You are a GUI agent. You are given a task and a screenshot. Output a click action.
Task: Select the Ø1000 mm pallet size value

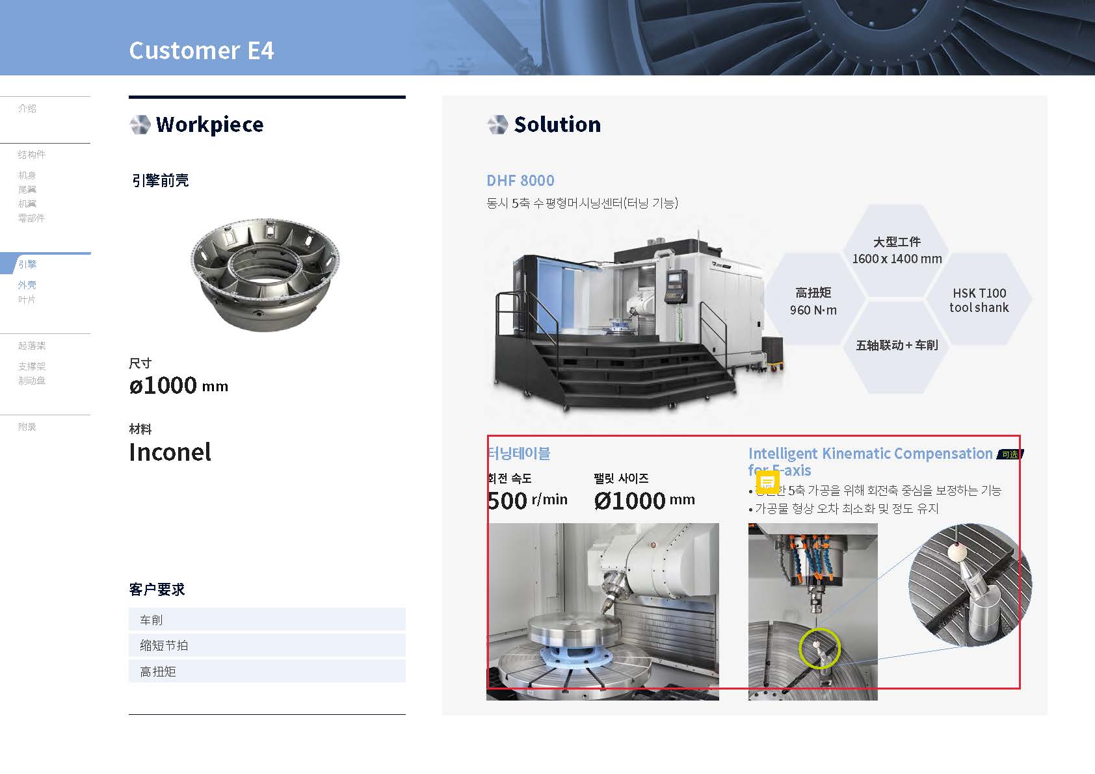644,500
